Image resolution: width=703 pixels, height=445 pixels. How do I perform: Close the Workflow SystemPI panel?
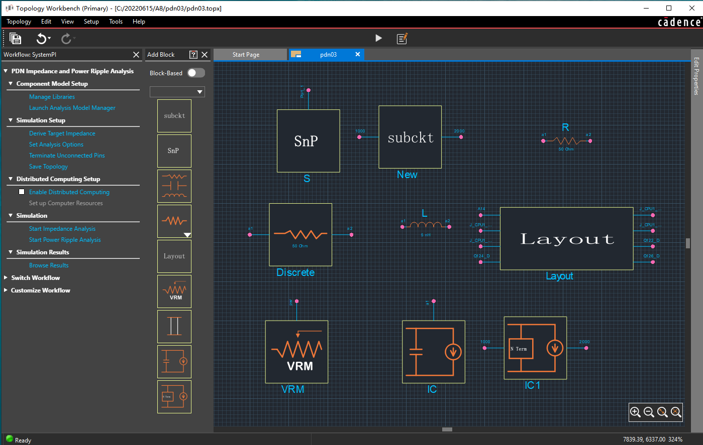[x=136, y=55]
